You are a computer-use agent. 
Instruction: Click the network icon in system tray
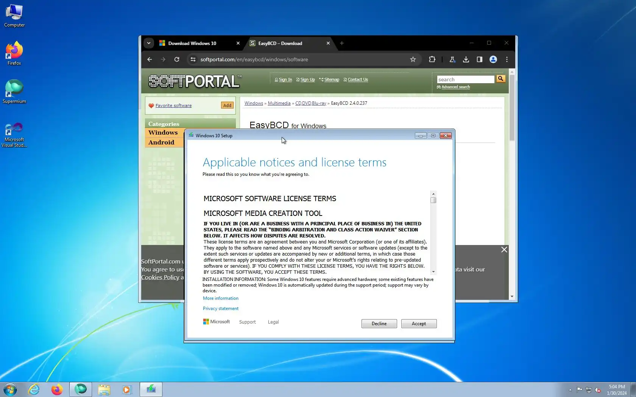pos(589,390)
